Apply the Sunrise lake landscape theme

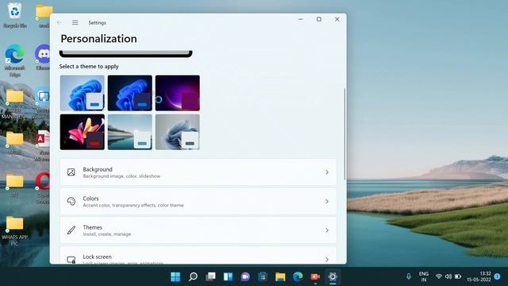point(130,132)
